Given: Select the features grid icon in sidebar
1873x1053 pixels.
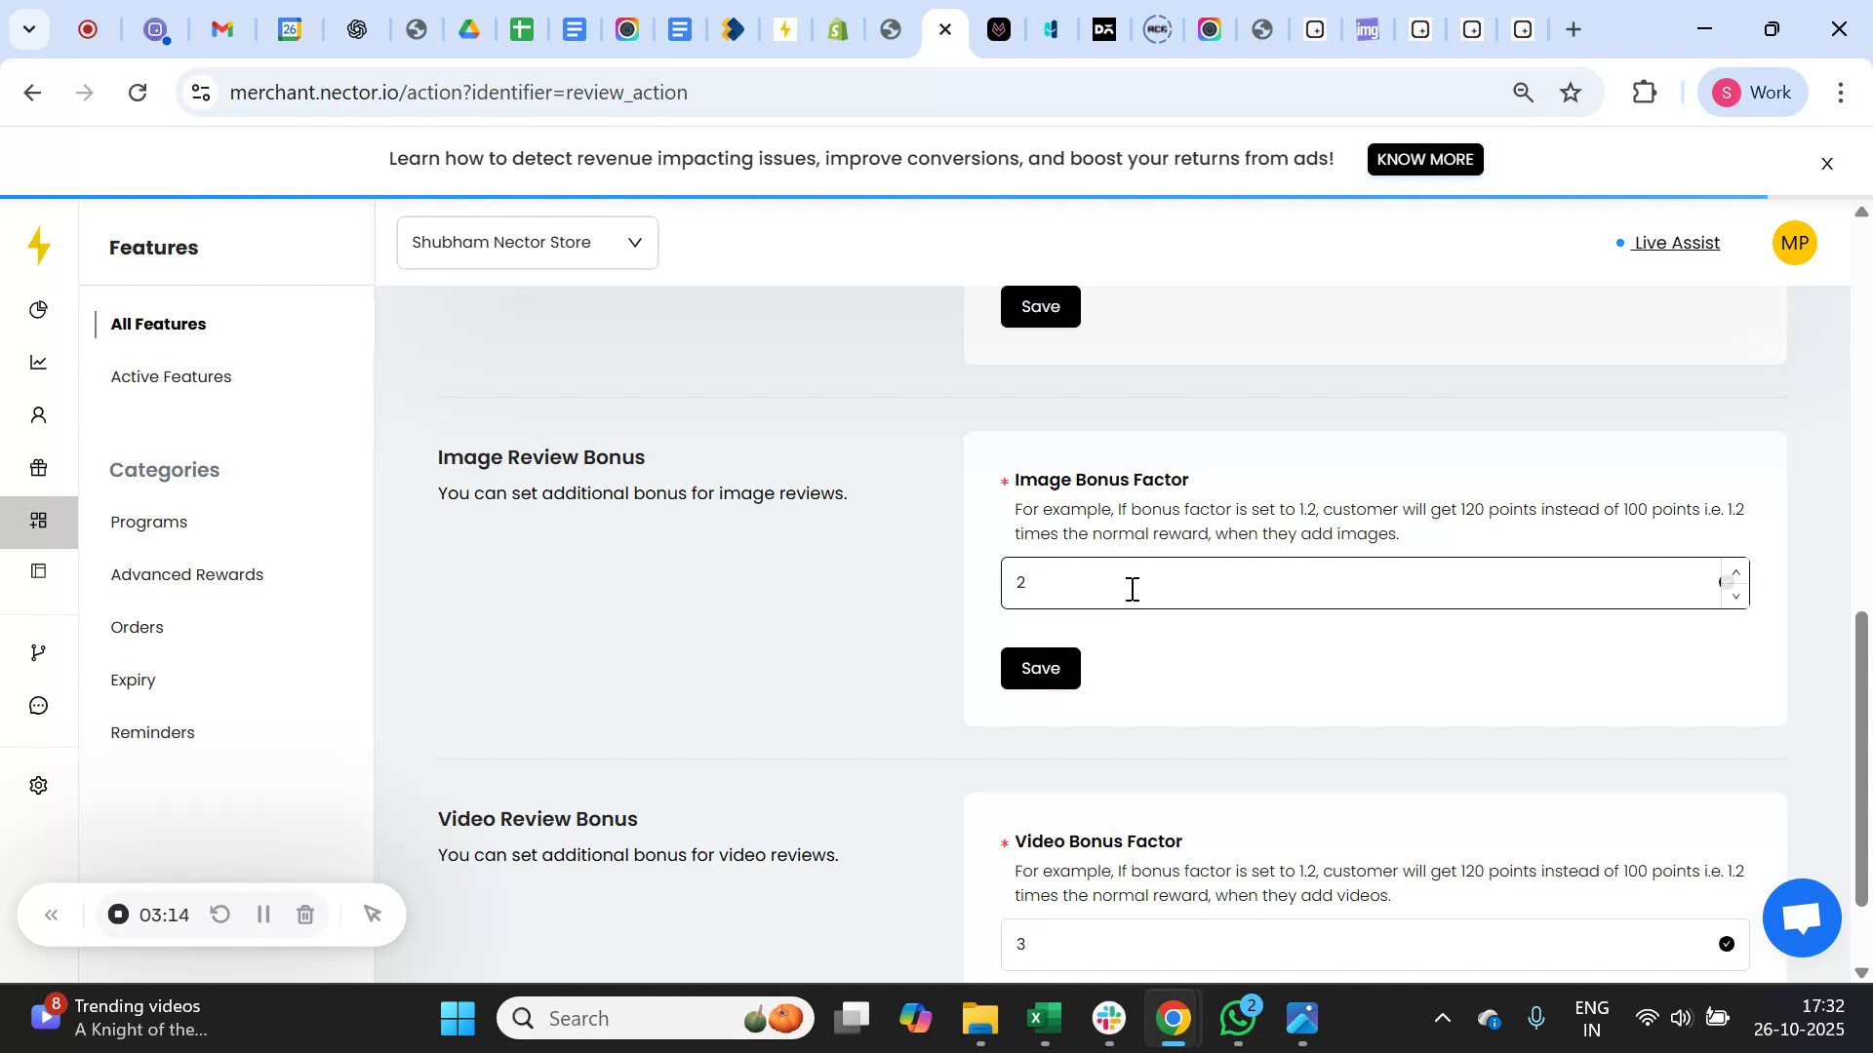Looking at the screenshot, I should tap(39, 521).
